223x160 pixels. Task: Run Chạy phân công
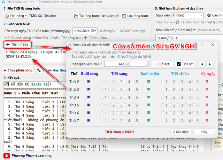tap(18, 70)
